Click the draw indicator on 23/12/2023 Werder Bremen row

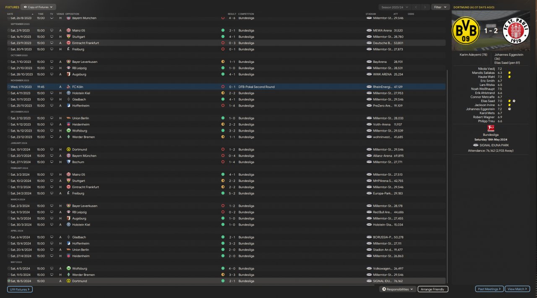click(223, 137)
